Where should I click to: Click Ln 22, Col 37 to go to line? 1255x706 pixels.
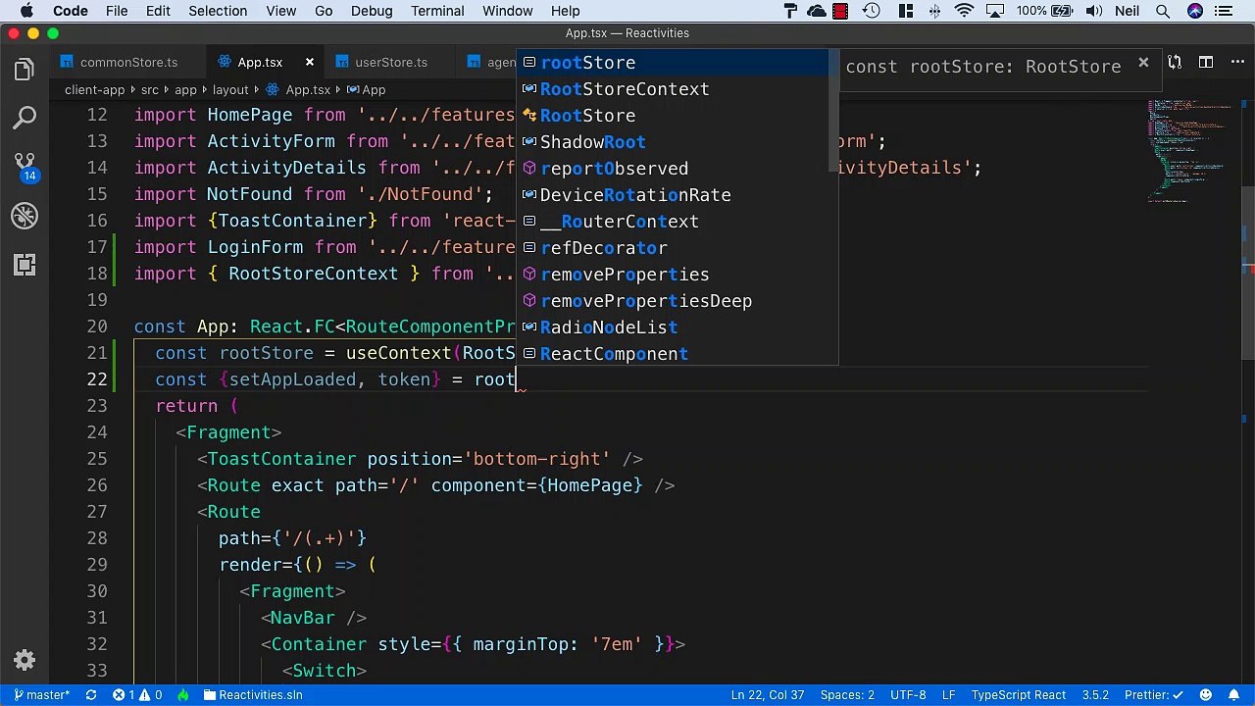tap(768, 694)
